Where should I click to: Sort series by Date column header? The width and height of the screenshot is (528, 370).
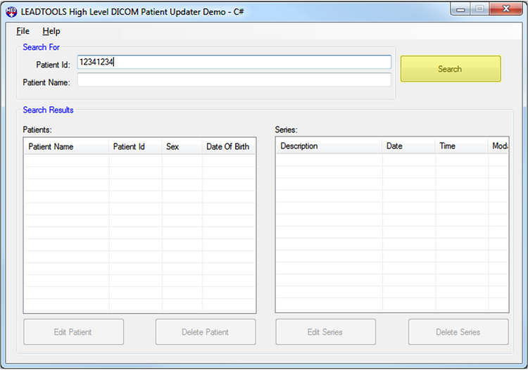pos(408,146)
